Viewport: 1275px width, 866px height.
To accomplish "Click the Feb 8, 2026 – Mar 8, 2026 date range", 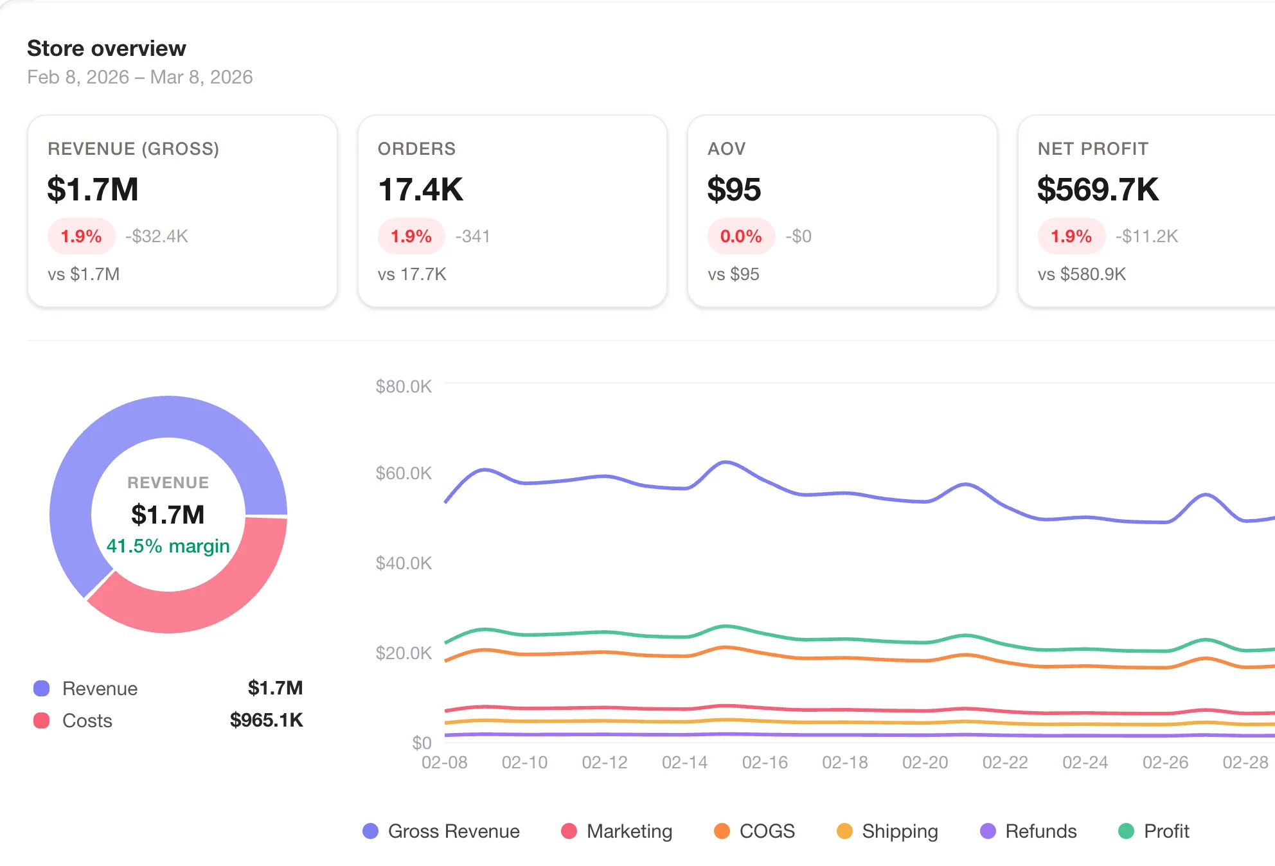I will tap(140, 77).
